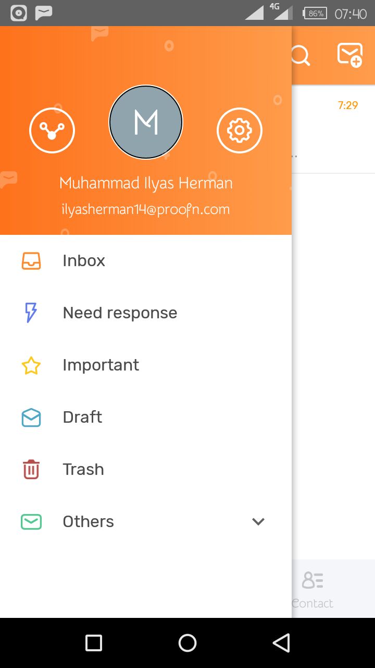Tap the blue Draft envelope icon
The image size is (375, 668).
pos(31,417)
